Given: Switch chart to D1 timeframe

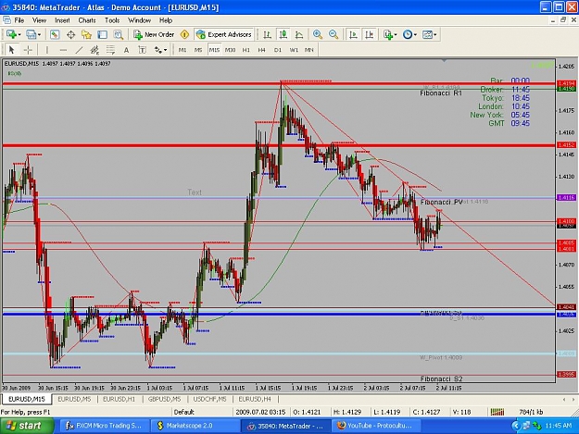Looking at the screenshot, I should coord(278,50).
